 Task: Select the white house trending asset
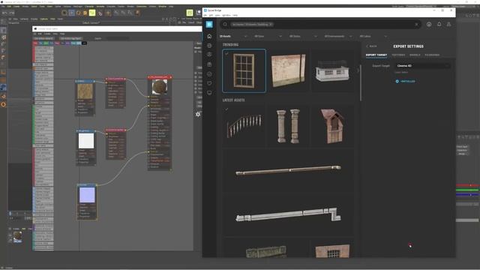pos(332,70)
